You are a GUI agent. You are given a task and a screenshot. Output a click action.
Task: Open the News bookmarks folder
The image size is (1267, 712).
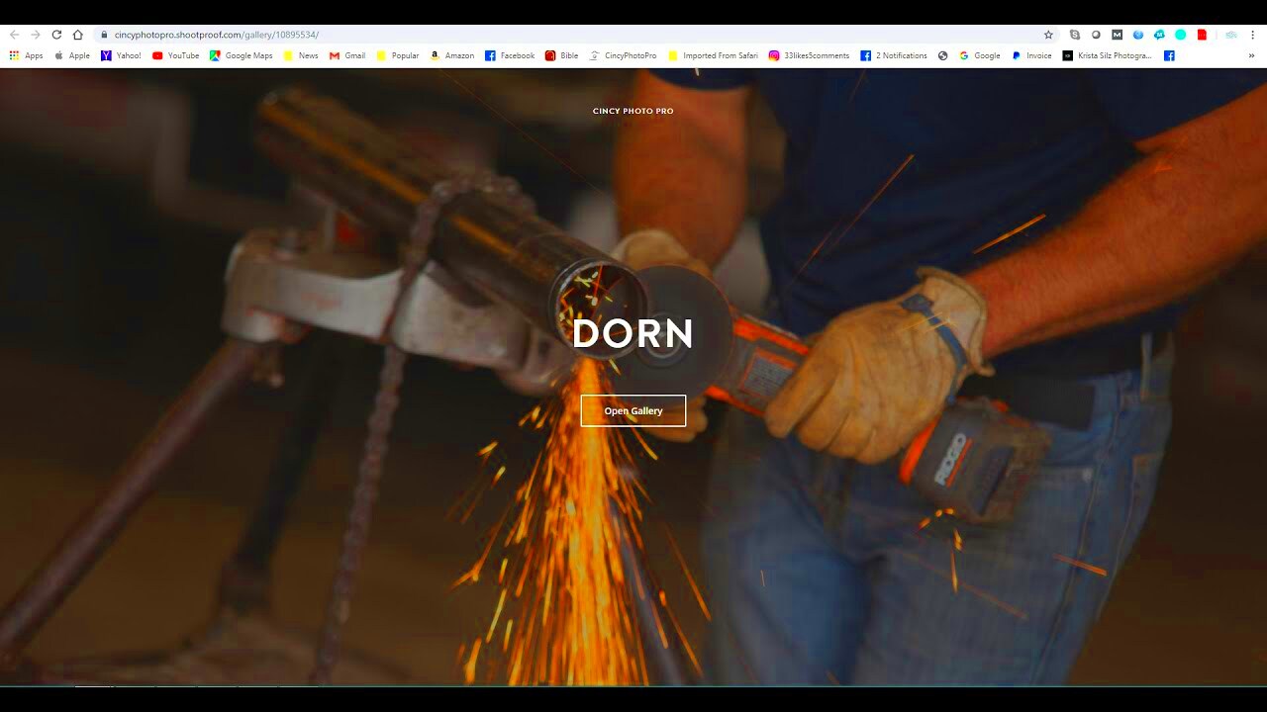click(x=301, y=56)
